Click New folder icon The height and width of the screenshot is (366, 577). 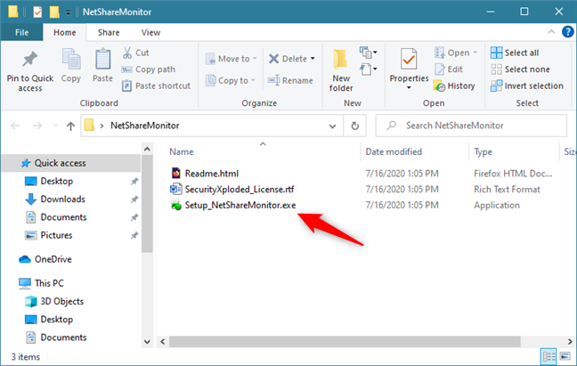tap(340, 60)
